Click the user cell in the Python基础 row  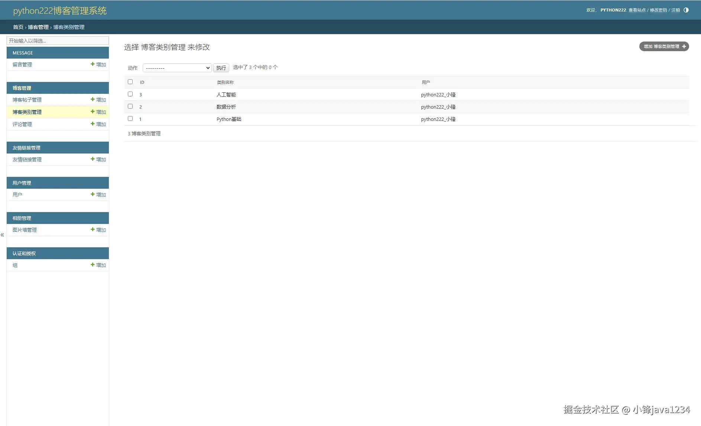coord(438,119)
